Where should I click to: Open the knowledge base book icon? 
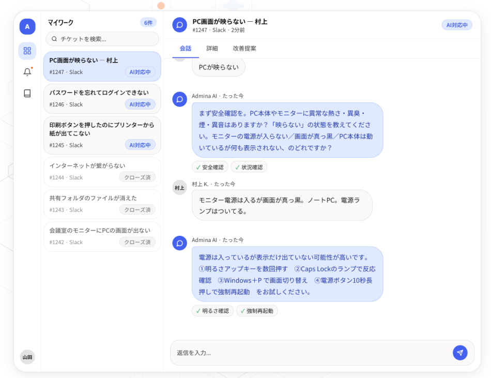[27, 93]
